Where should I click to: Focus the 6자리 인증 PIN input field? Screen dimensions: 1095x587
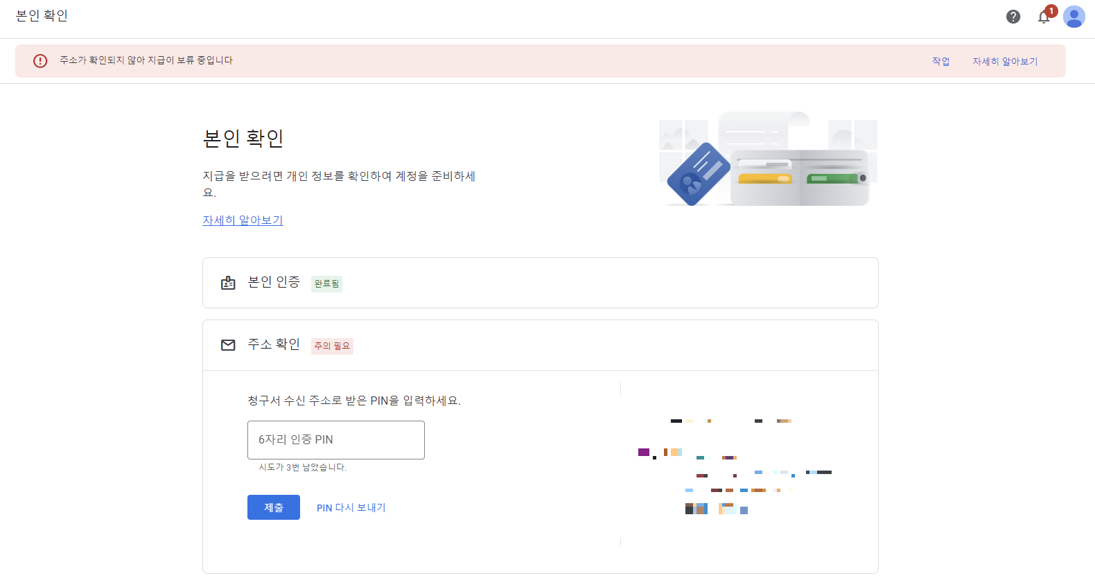[x=336, y=440]
